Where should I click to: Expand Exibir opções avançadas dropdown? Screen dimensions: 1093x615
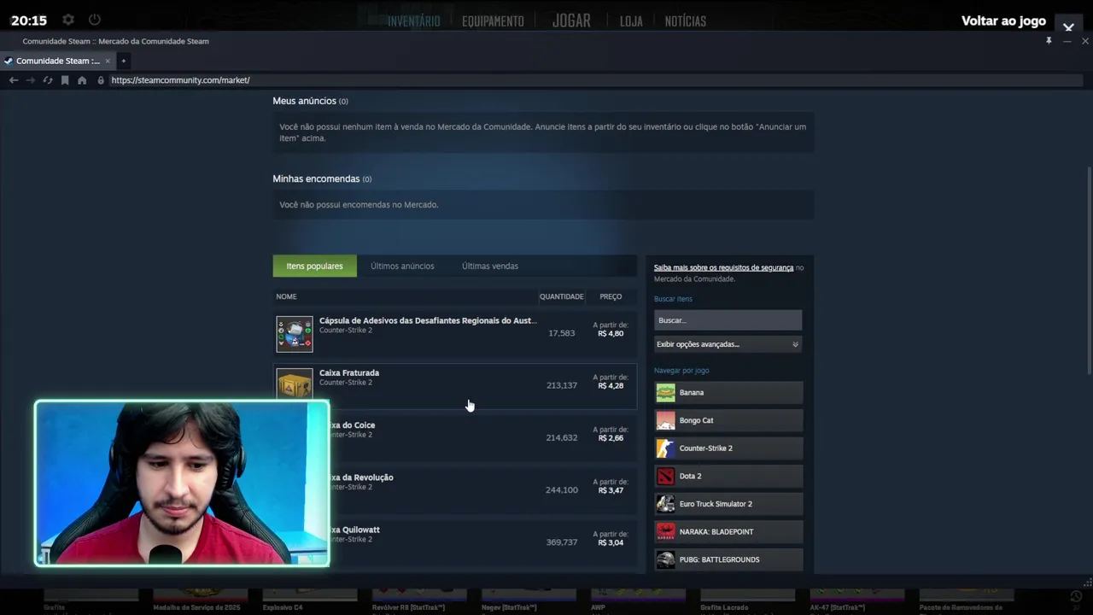tap(728, 344)
